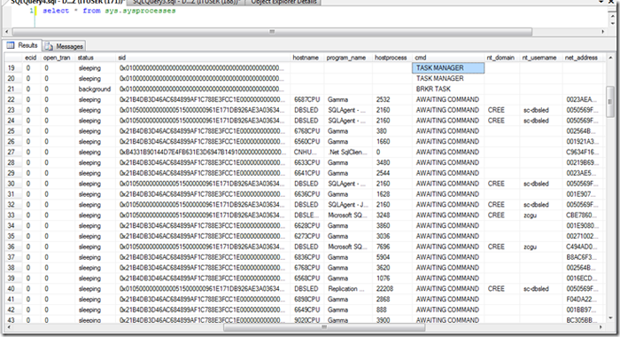Switch to the SQLQuery3.sql document tab
The image size is (620, 337).
pyautogui.click(x=187, y=2)
